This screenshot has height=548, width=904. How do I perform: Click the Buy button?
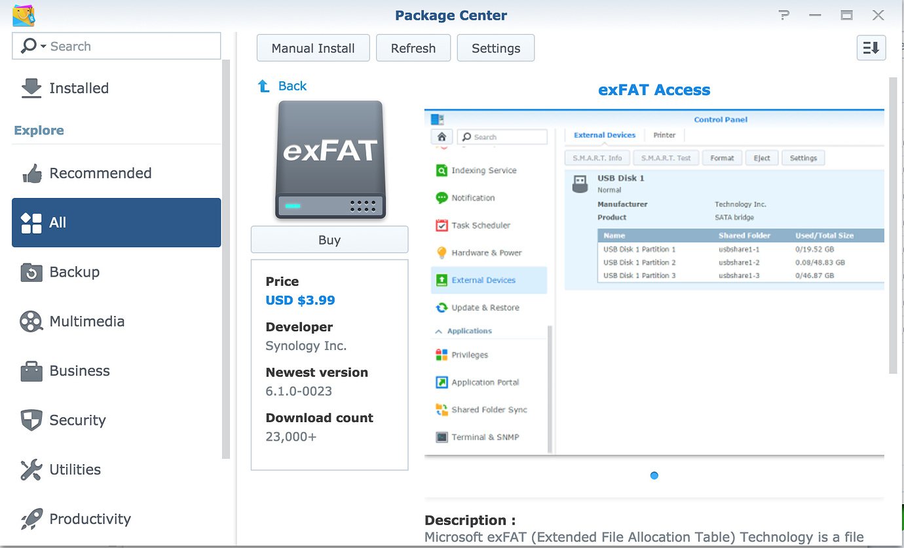coord(330,240)
